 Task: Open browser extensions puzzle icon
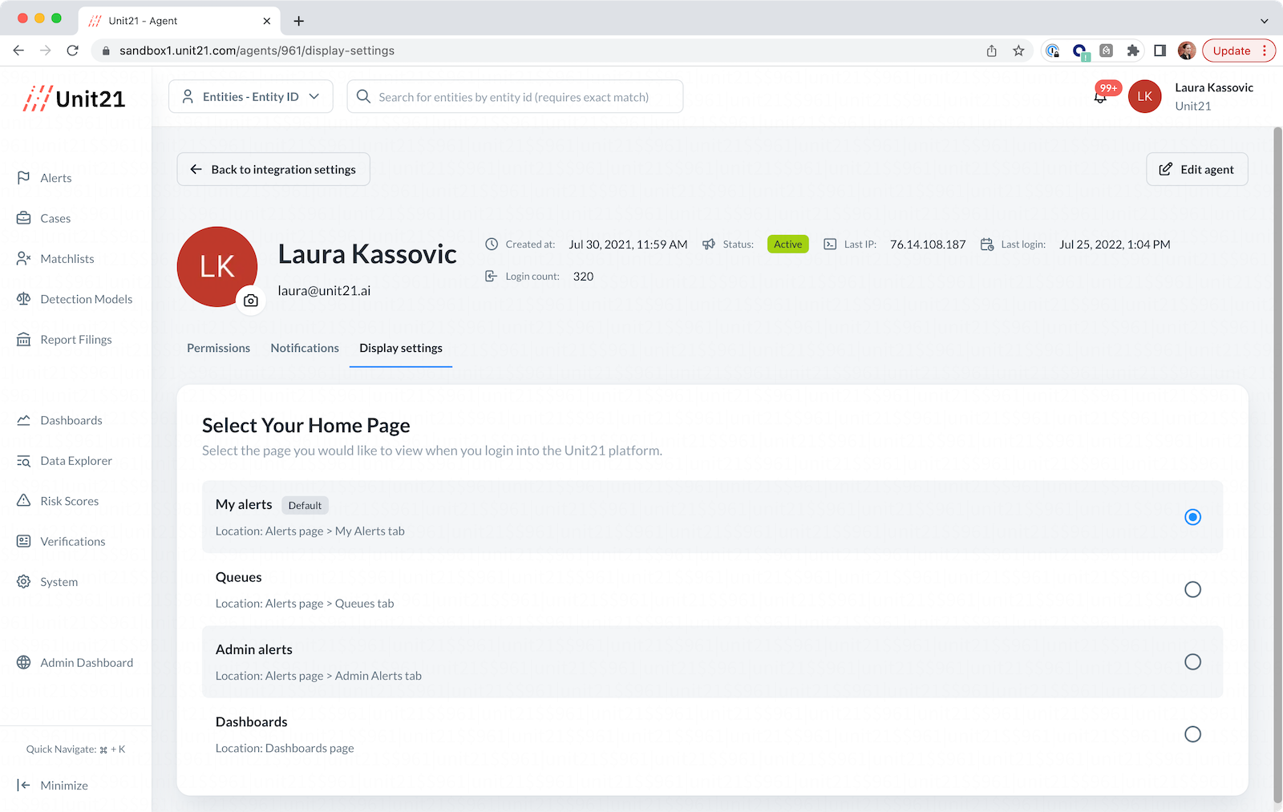coord(1133,50)
